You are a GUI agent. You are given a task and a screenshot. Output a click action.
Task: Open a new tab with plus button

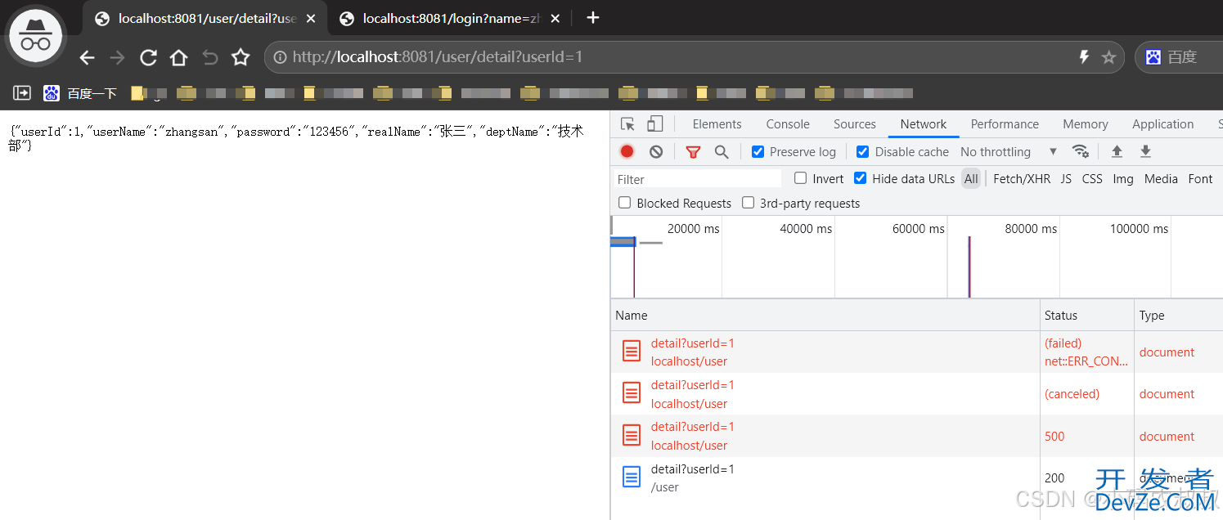tap(593, 18)
